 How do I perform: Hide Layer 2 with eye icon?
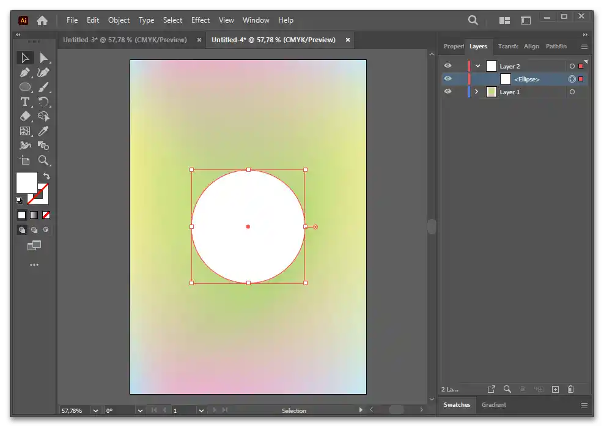[447, 66]
